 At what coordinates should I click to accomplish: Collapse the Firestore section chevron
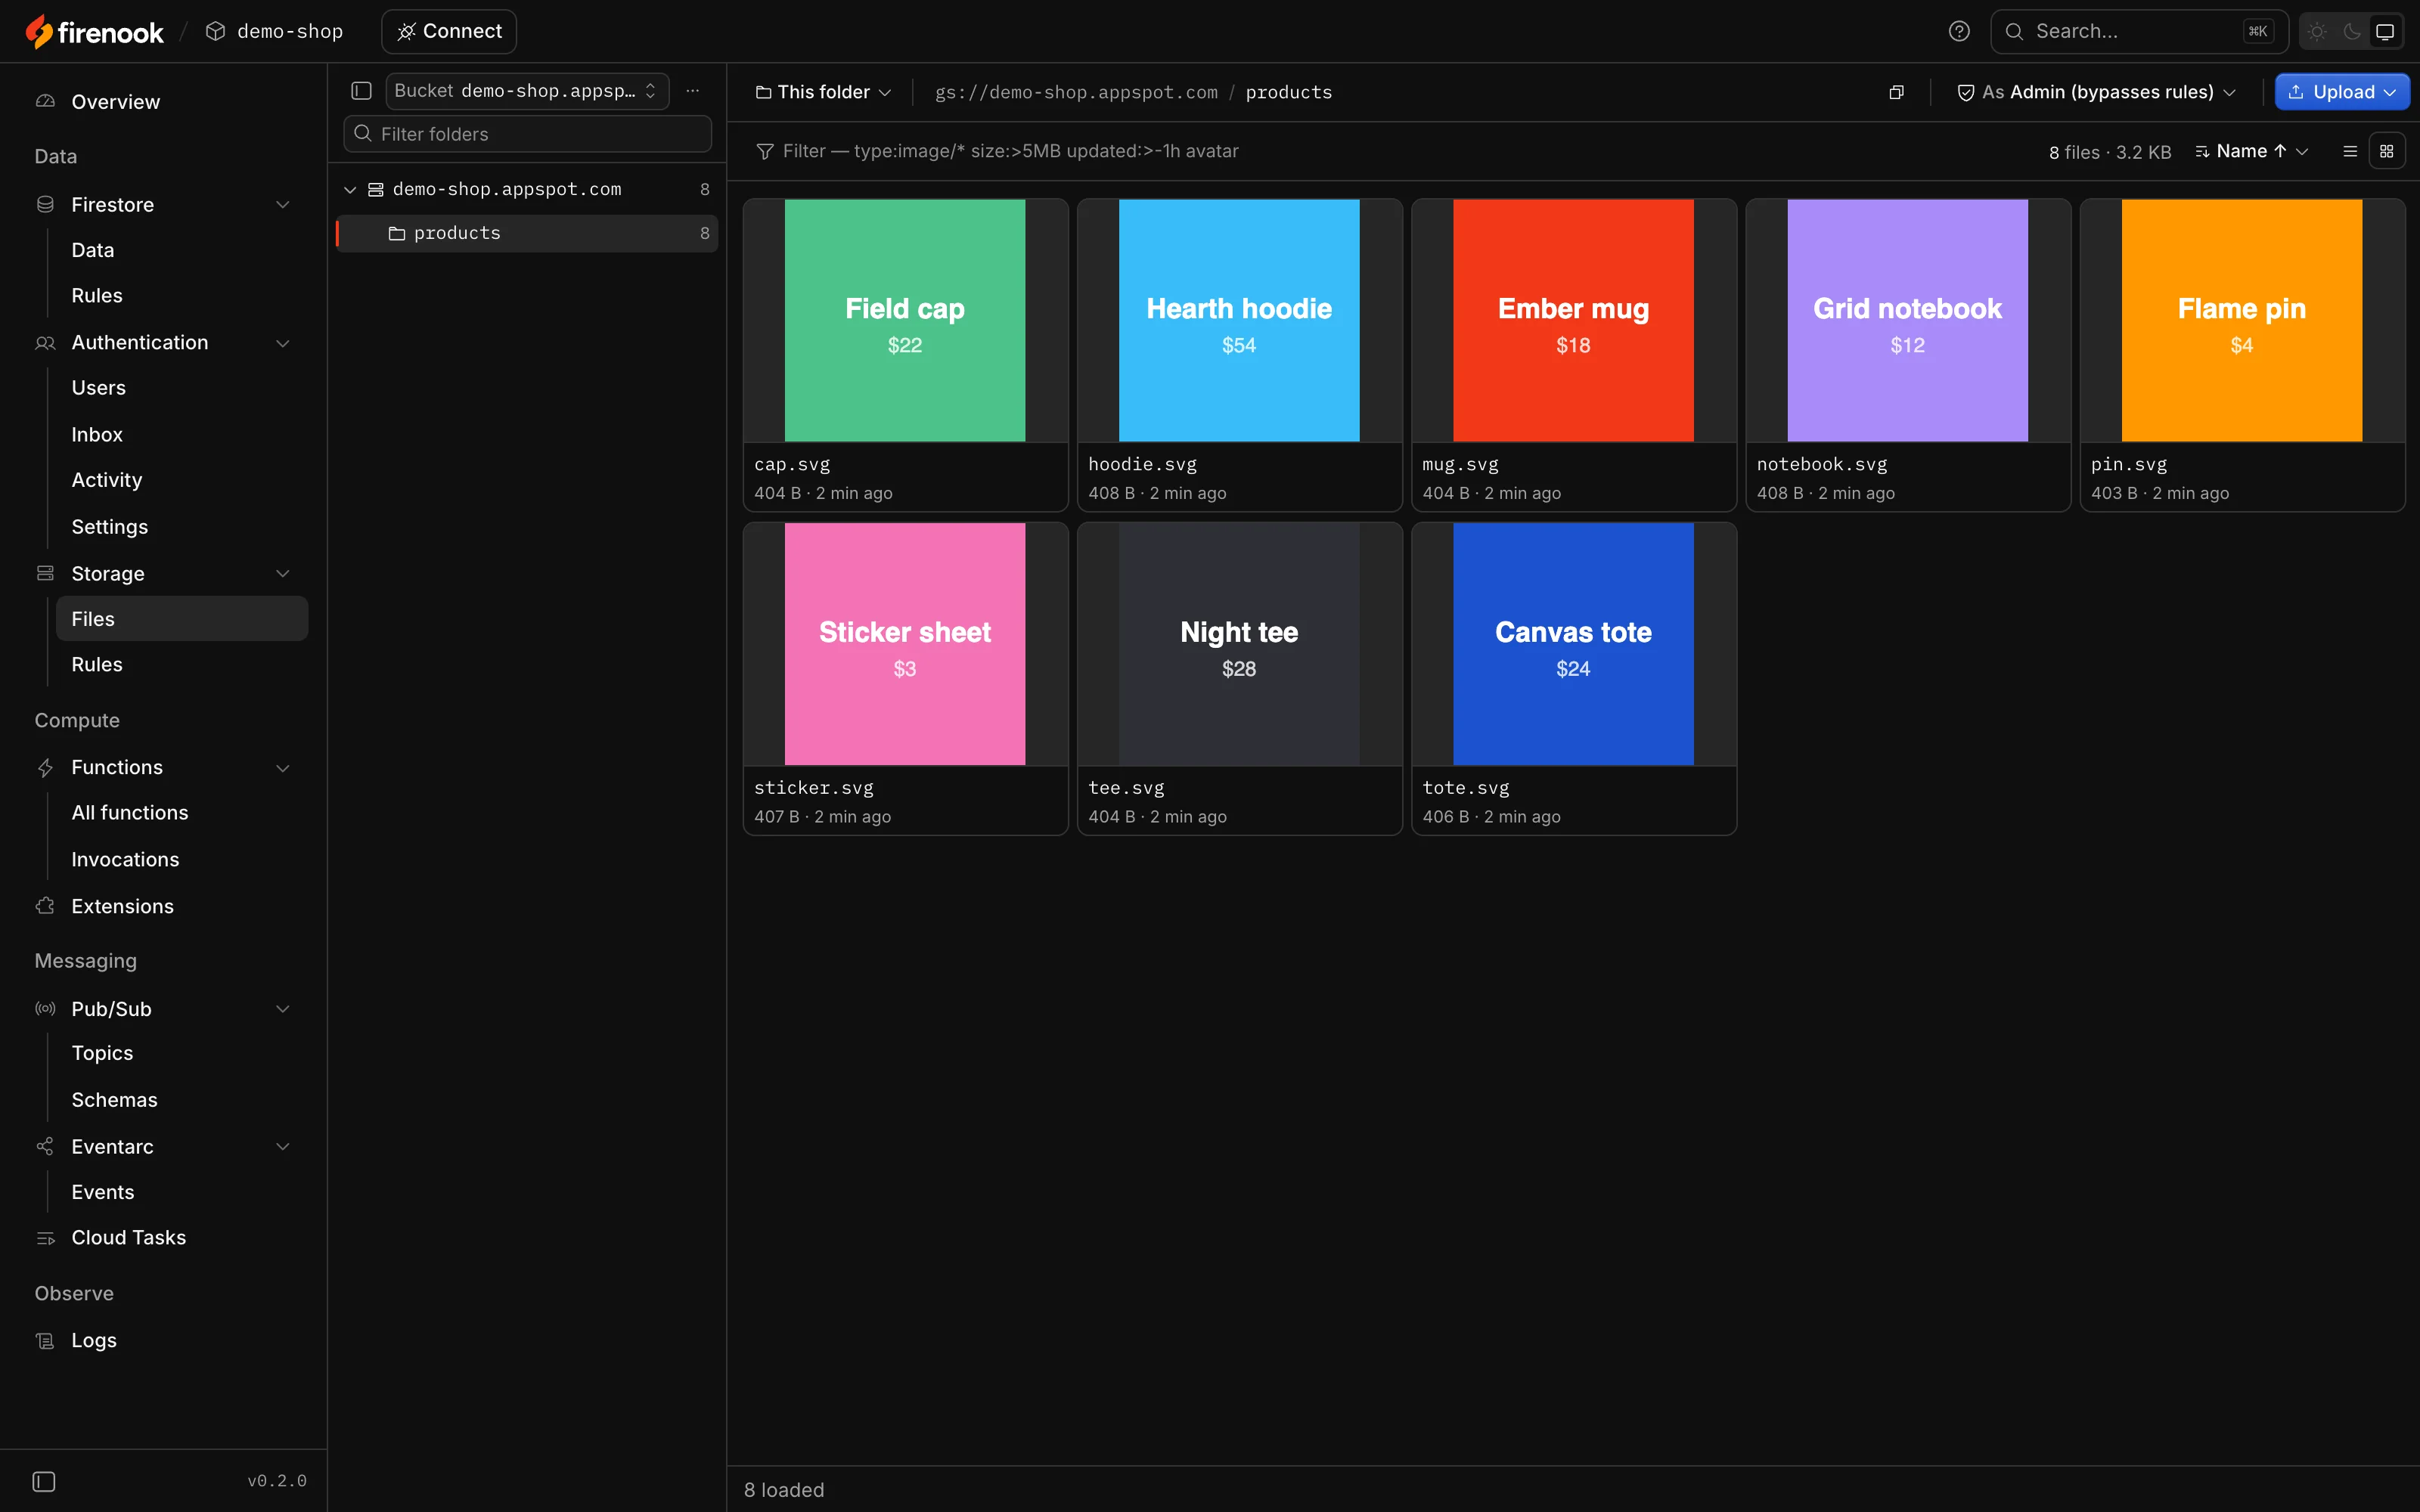(283, 204)
